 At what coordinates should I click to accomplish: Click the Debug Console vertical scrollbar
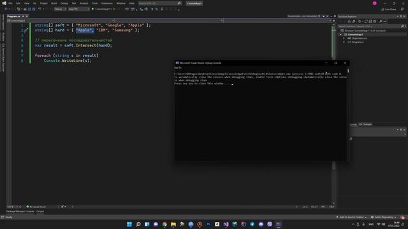348,71
